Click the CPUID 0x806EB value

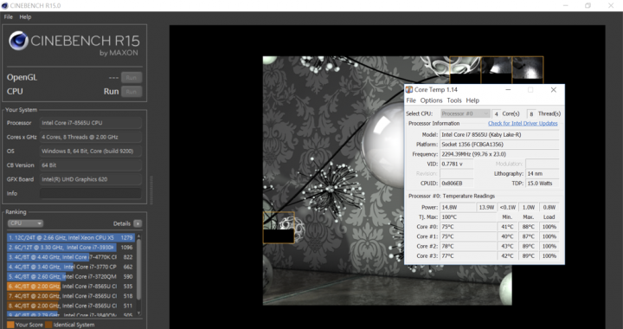[457, 184]
